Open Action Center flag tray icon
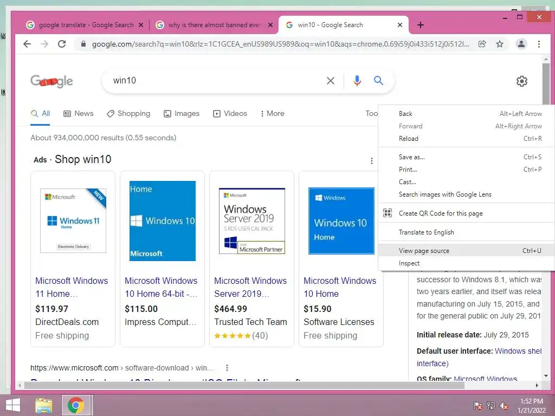This screenshot has width=555, height=416. coord(478,406)
